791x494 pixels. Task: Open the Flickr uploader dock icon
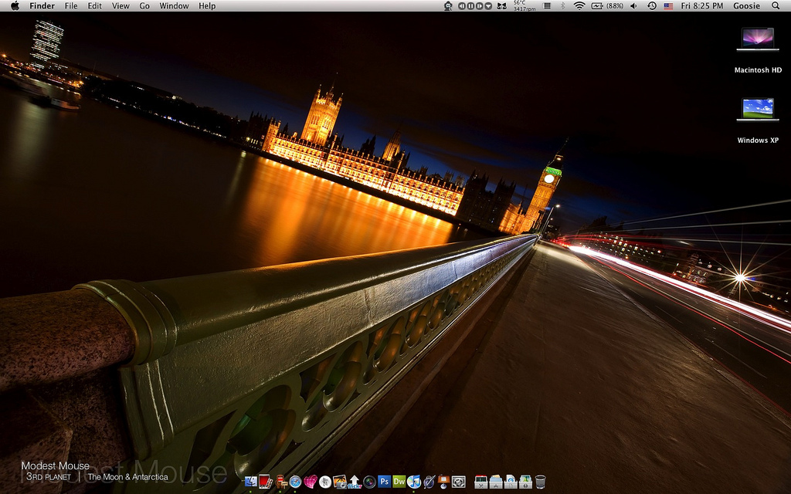tap(354, 482)
